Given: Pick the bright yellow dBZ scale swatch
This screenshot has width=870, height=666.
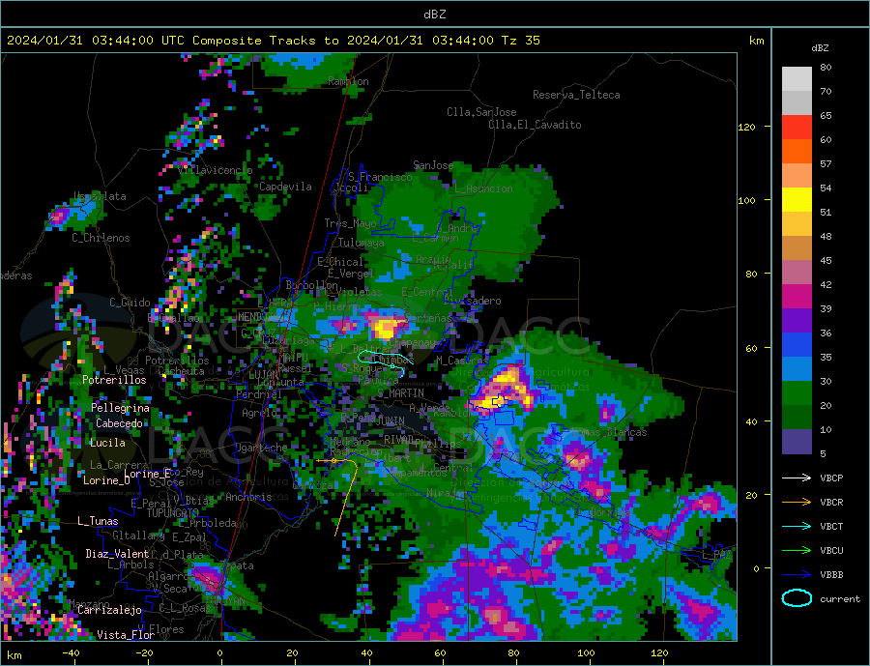Looking at the screenshot, I should click(797, 200).
